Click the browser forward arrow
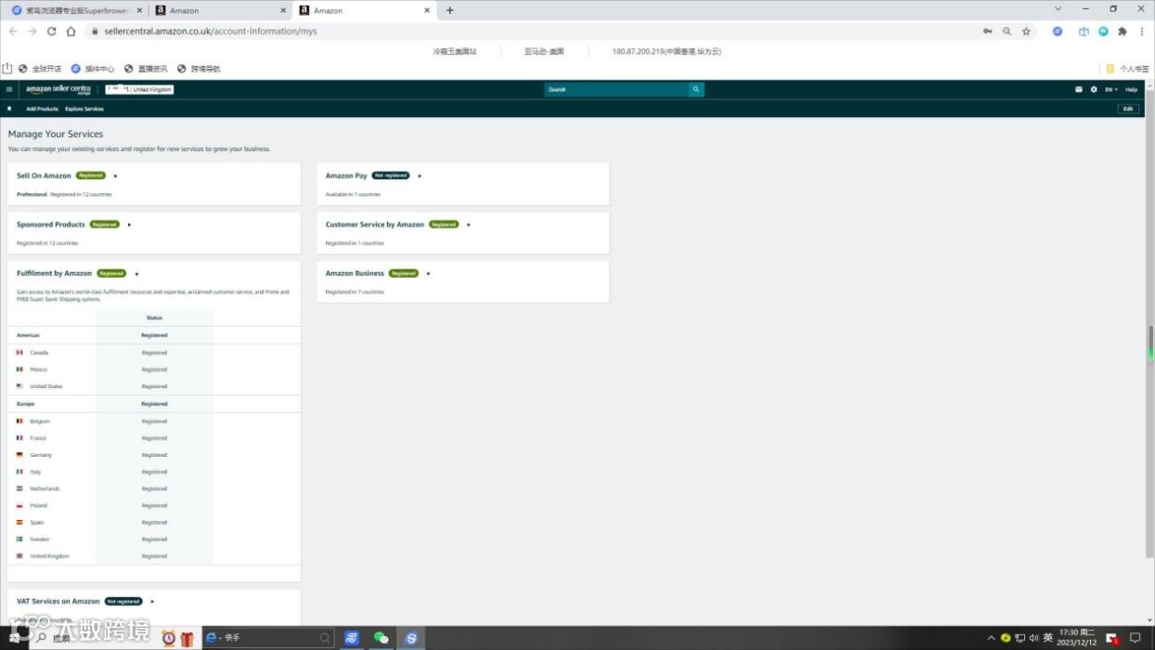 [32, 31]
